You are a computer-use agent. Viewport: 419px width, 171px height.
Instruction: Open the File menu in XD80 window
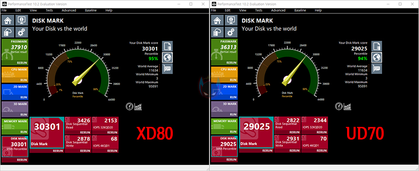[4, 10]
